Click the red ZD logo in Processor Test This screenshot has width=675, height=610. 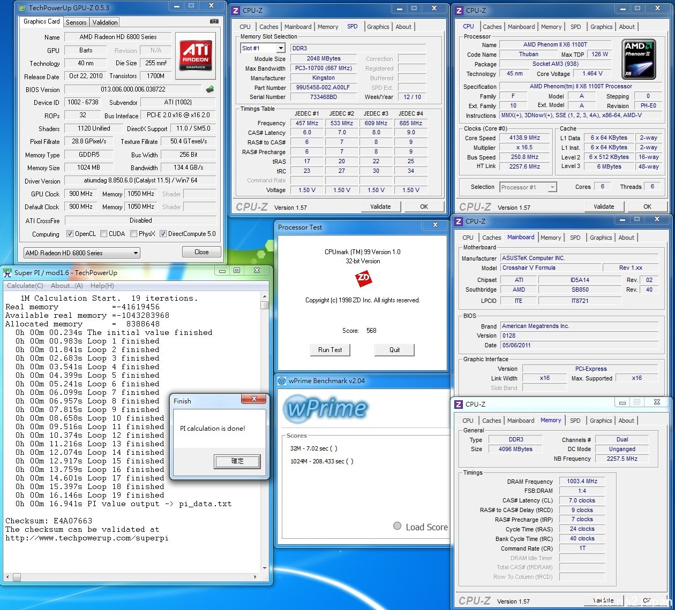(x=363, y=278)
